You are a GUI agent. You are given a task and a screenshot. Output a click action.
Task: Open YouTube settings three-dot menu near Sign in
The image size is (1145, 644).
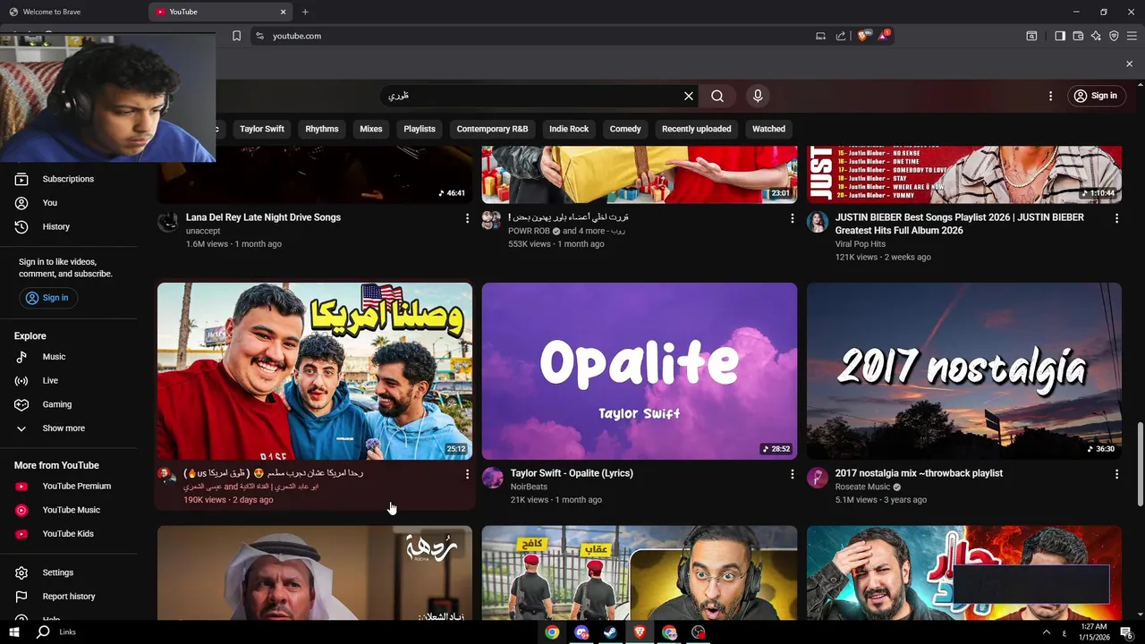pyautogui.click(x=1050, y=96)
